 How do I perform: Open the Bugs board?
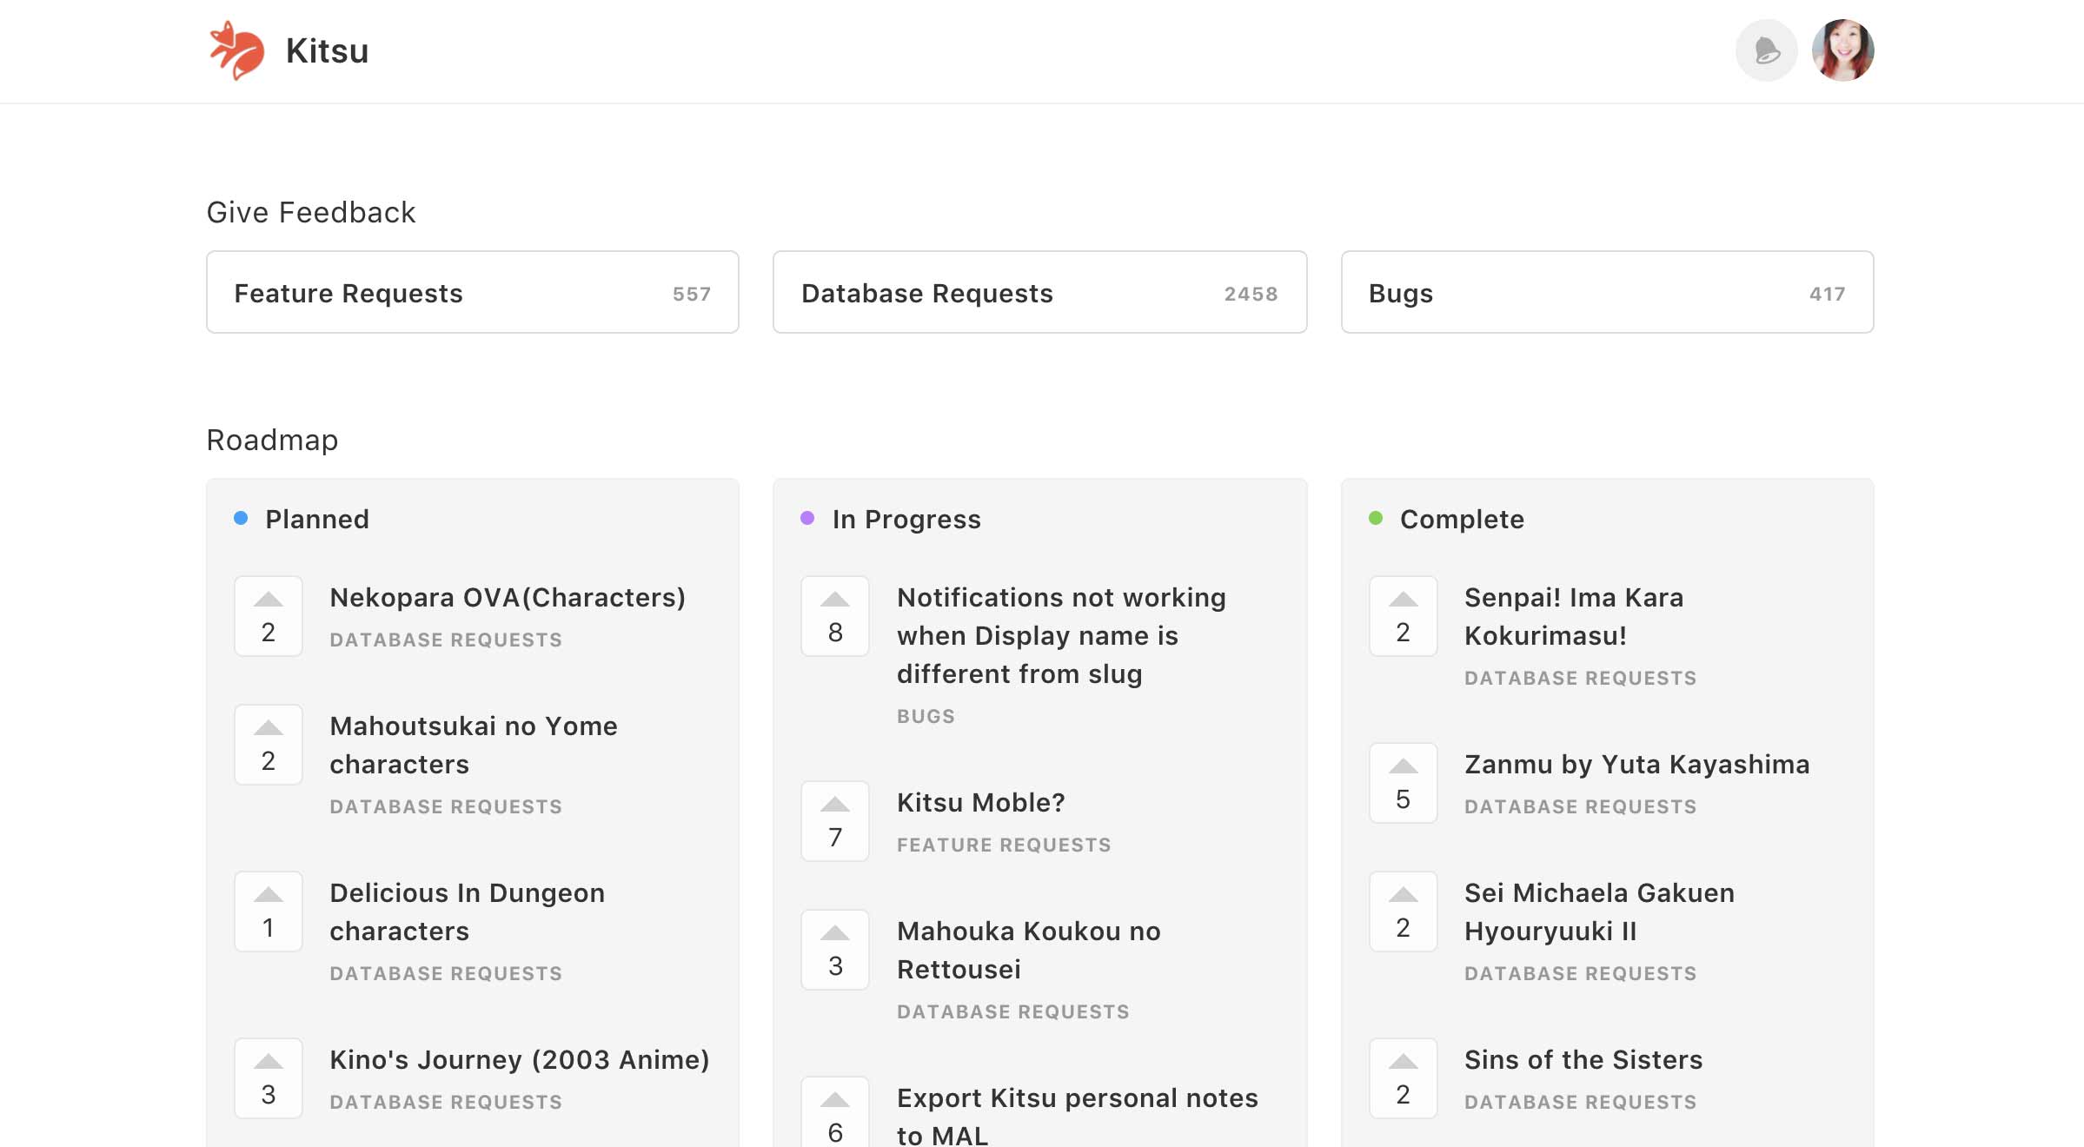coord(1608,292)
